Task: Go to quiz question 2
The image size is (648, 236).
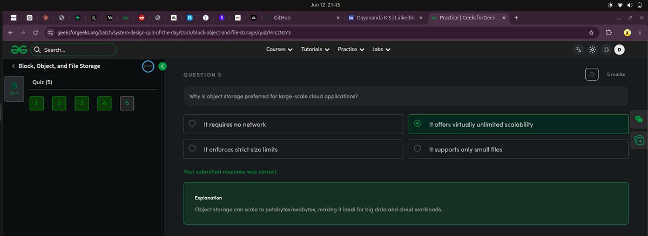Action: tap(59, 103)
